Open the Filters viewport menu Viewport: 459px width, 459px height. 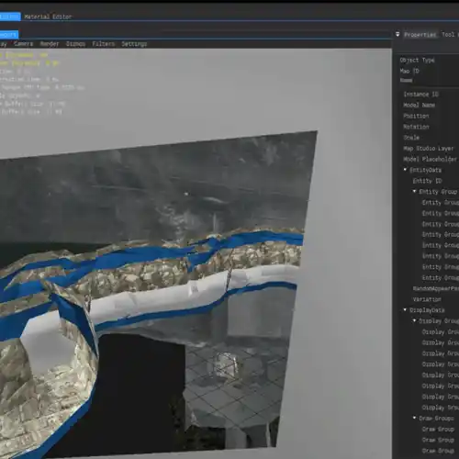104,44
